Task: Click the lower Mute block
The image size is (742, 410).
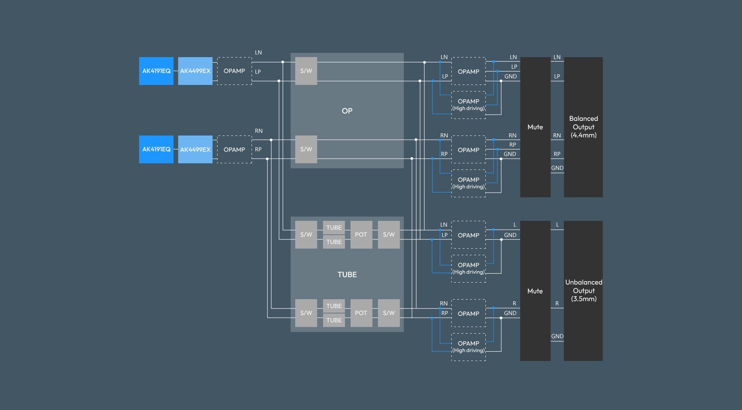Action: [535, 291]
